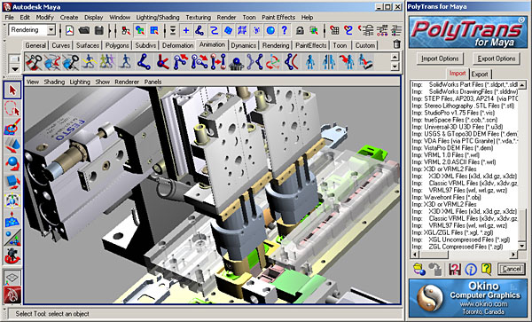Open a scene with the folder icon

[x=84, y=30]
